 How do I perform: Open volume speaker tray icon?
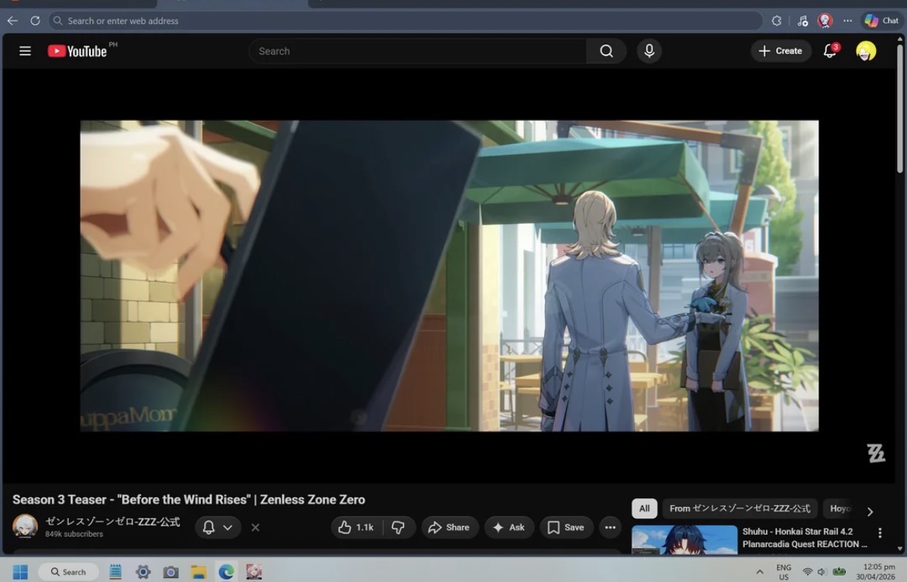tap(822, 572)
